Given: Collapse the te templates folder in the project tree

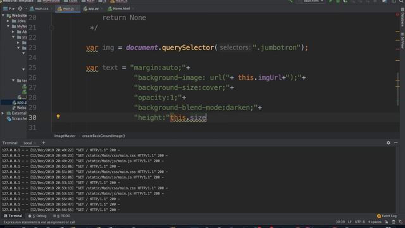Looking at the screenshot, I should [13, 80].
